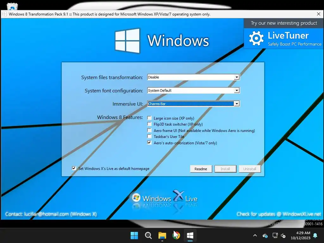
Task: Click the Install button
Action: click(x=225, y=169)
